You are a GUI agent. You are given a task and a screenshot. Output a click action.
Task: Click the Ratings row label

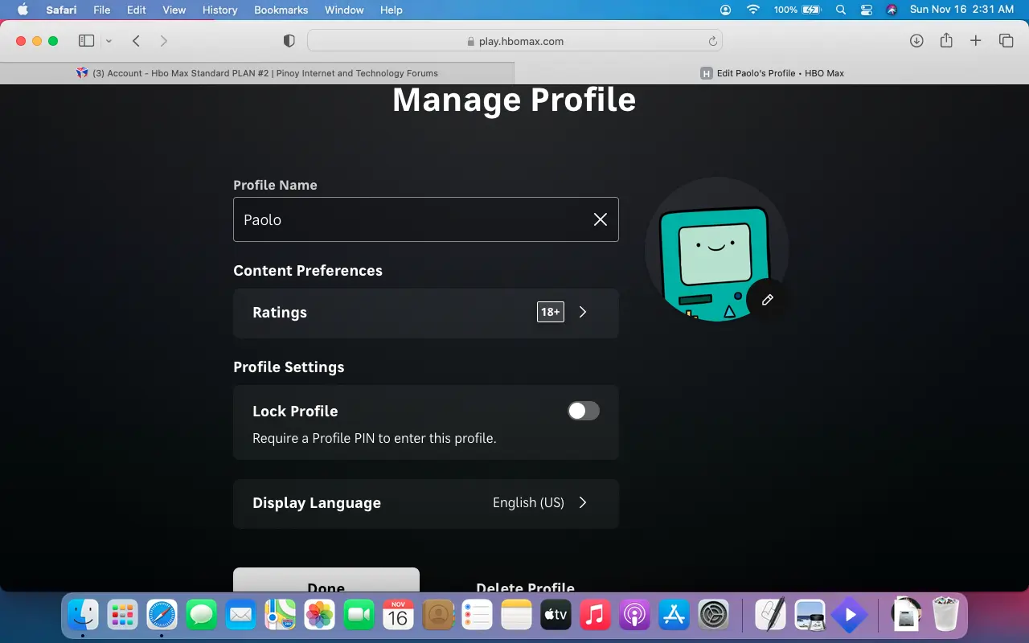pyautogui.click(x=280, y=313)
